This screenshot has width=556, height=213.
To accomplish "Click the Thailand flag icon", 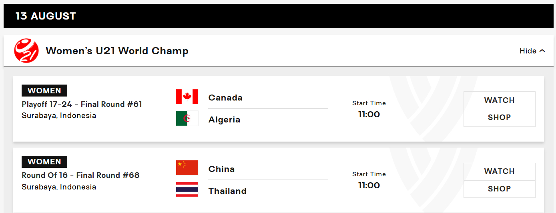I will (x=187, y=189).
